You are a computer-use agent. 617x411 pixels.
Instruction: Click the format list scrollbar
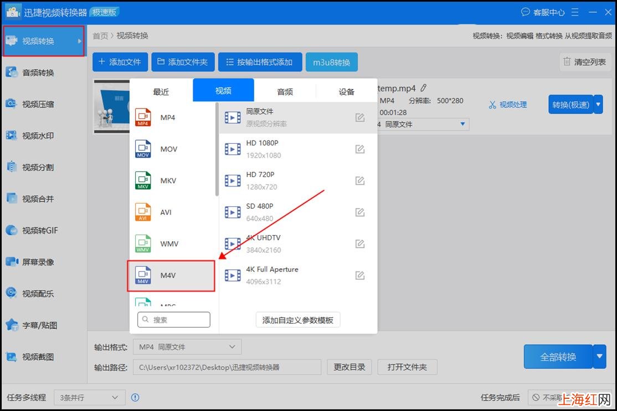point(217,149)
